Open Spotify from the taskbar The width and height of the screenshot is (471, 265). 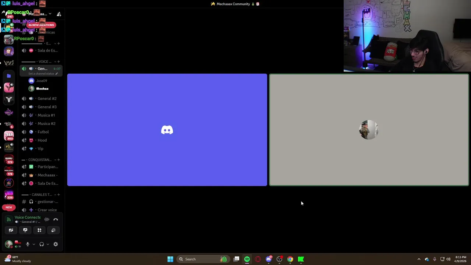pos(247,259)
